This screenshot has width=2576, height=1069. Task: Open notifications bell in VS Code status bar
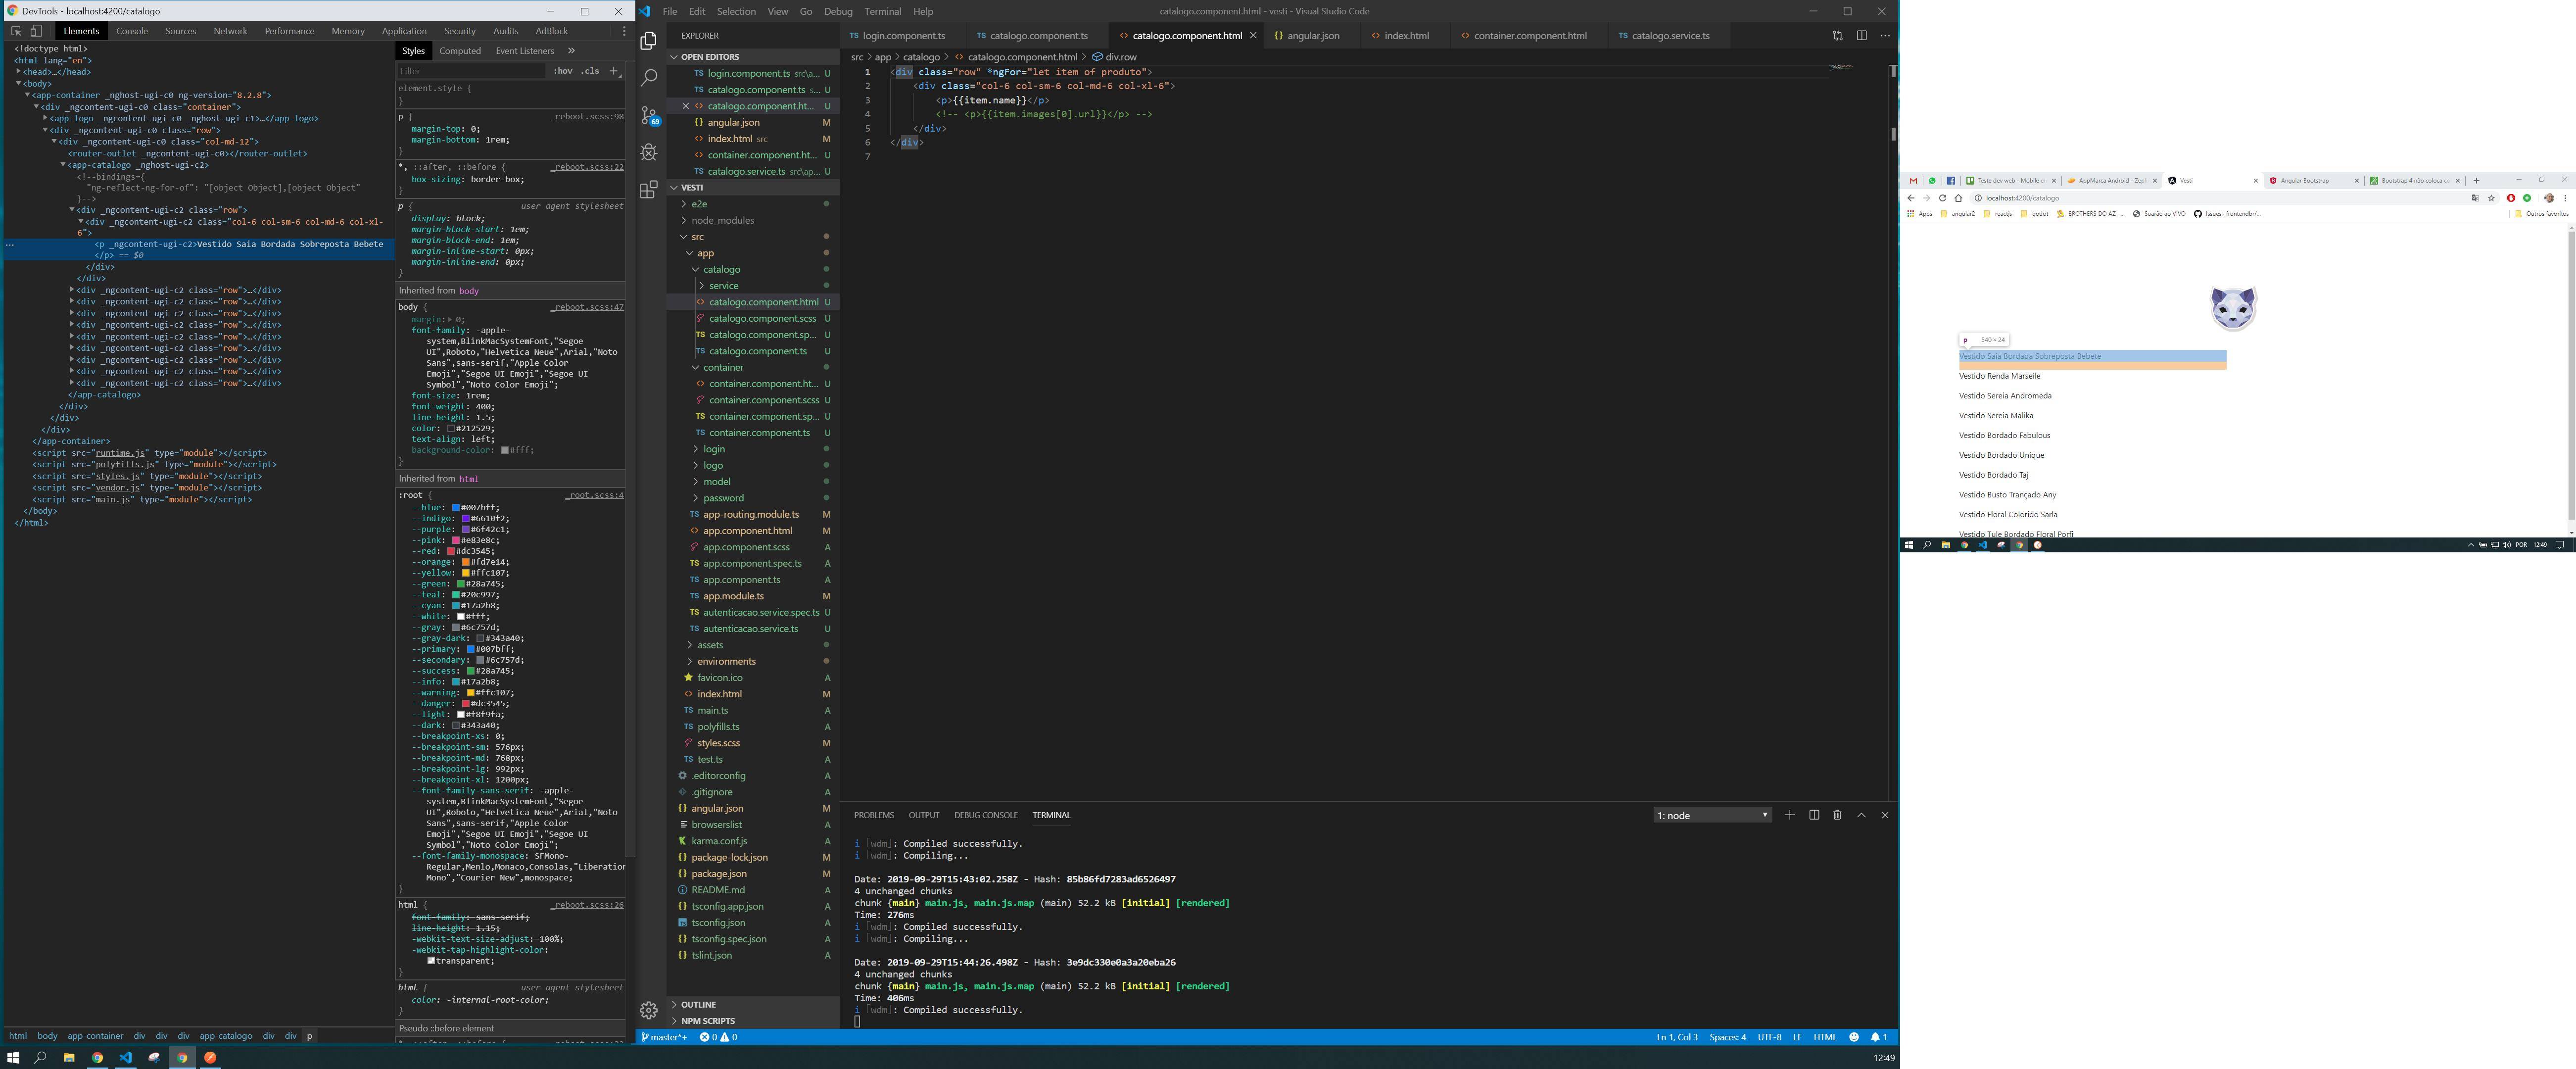[1879, 1037]
